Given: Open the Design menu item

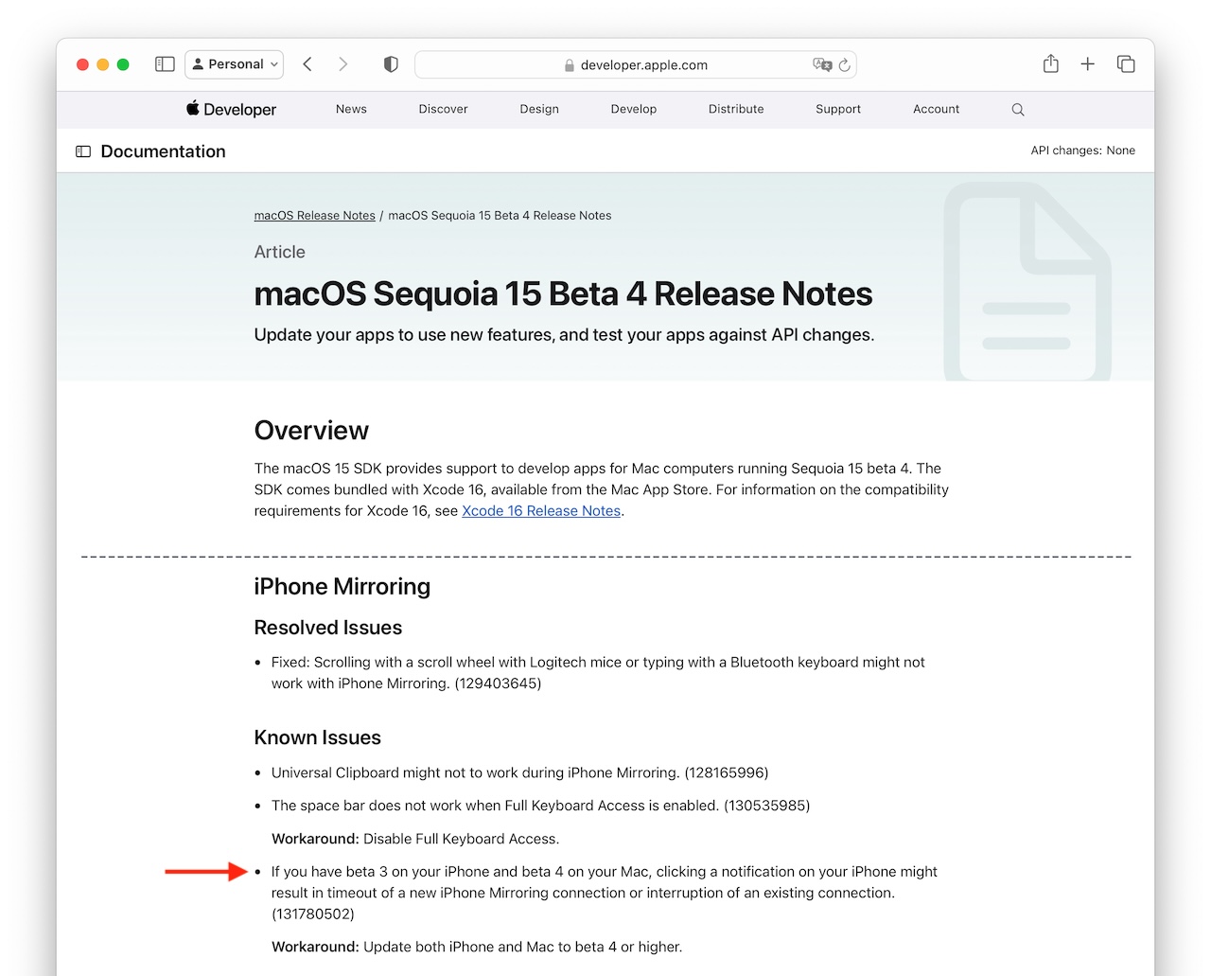Looking at the screenshot, I should tap(539, 109).
